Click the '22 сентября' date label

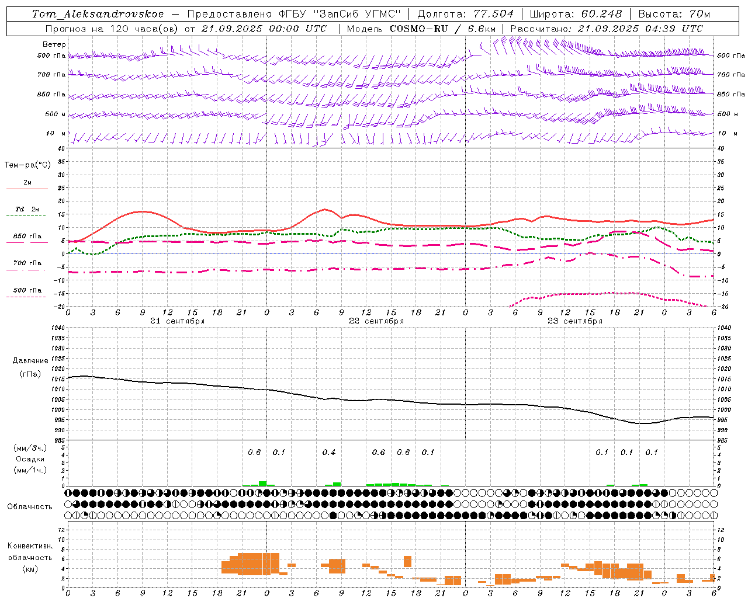(376, 321)
